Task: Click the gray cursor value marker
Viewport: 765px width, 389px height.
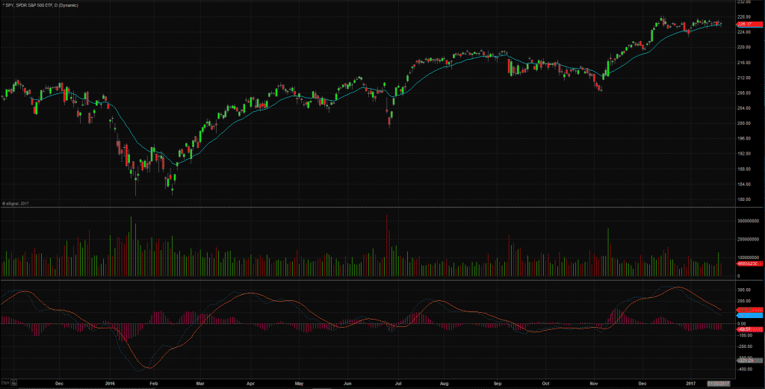Action: 749,361
